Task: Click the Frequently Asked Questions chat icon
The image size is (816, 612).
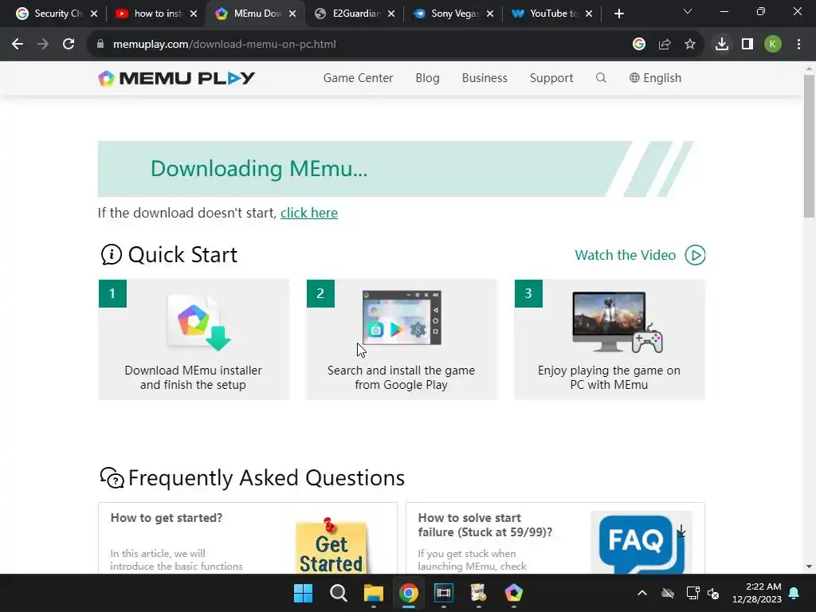Action: (112, 478)
